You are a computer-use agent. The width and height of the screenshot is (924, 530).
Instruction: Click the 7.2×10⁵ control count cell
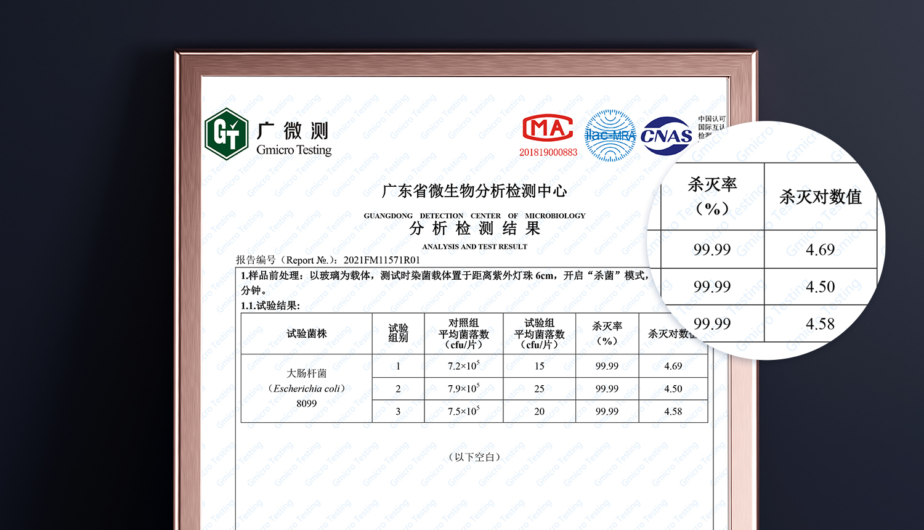pyautogui.click(x=463, y=365)
